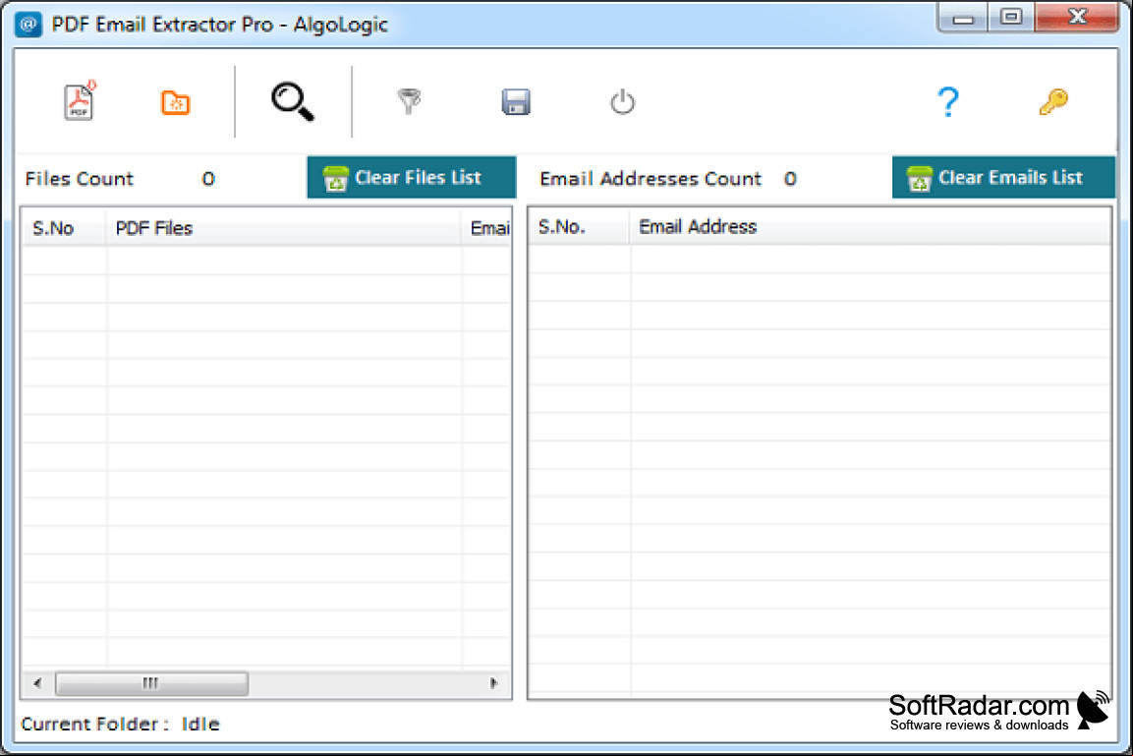Open the filter funnel tool

tap(409, 101)
